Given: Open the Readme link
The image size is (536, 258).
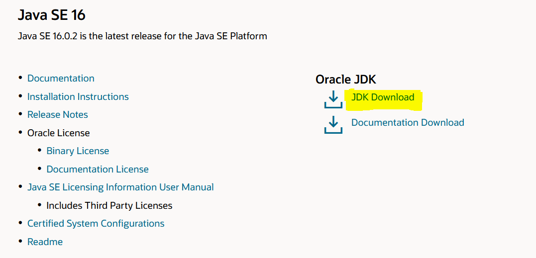Looking at the screenshot, I should pos(45,242).
